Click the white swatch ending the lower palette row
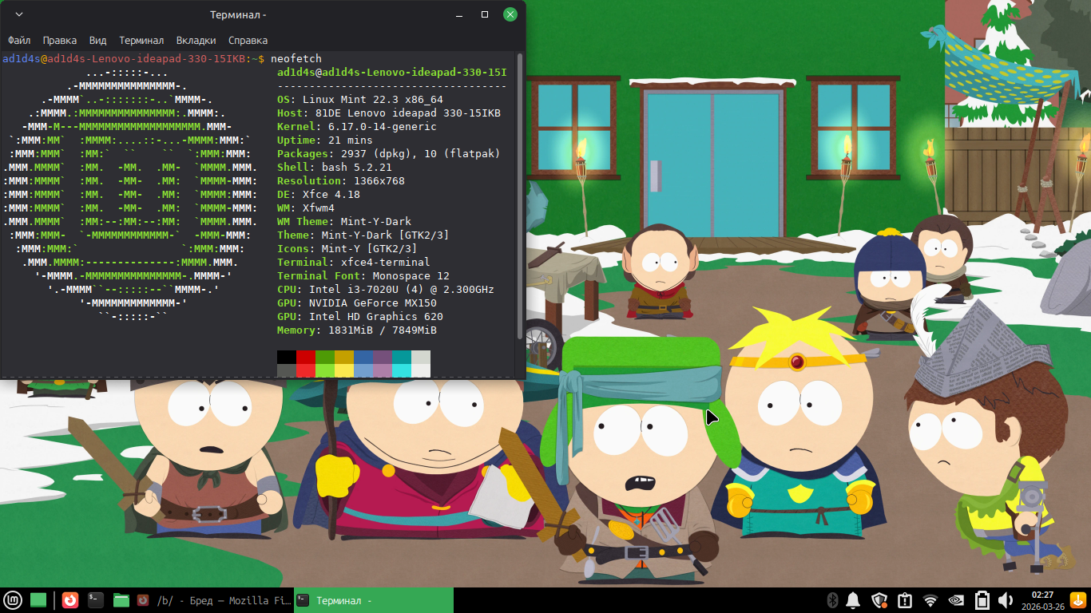Image resolution: width=1091 pixels, height=613 pixels. pyautogui.click(x=421, y=370)
